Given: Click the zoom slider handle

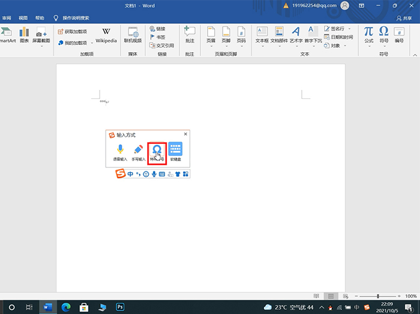Looking at the screenshot, I should (377, 296).
